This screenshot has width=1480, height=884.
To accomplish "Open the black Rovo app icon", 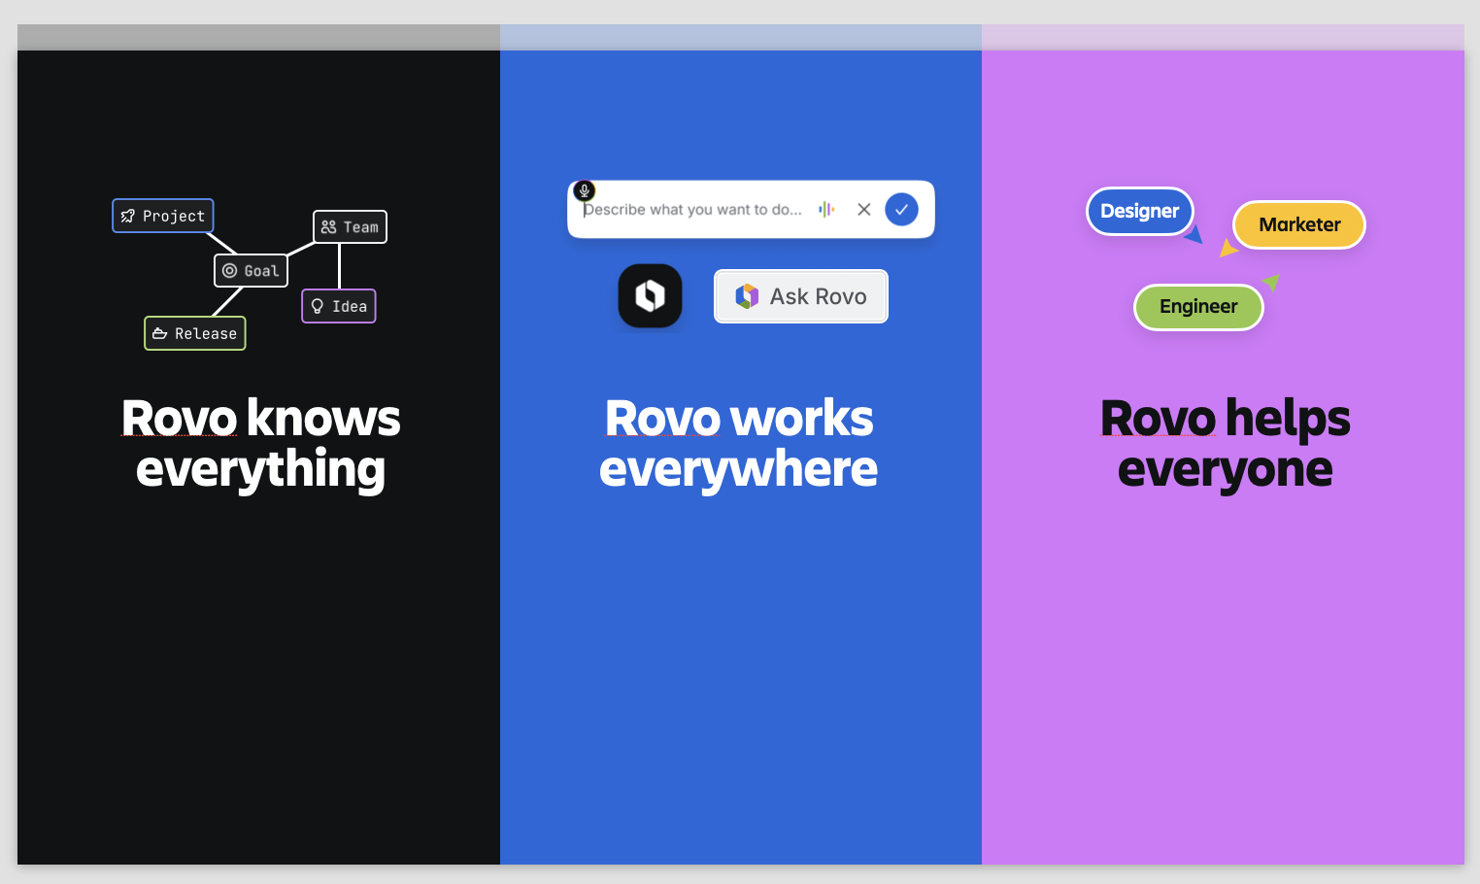I will [650, 296].
